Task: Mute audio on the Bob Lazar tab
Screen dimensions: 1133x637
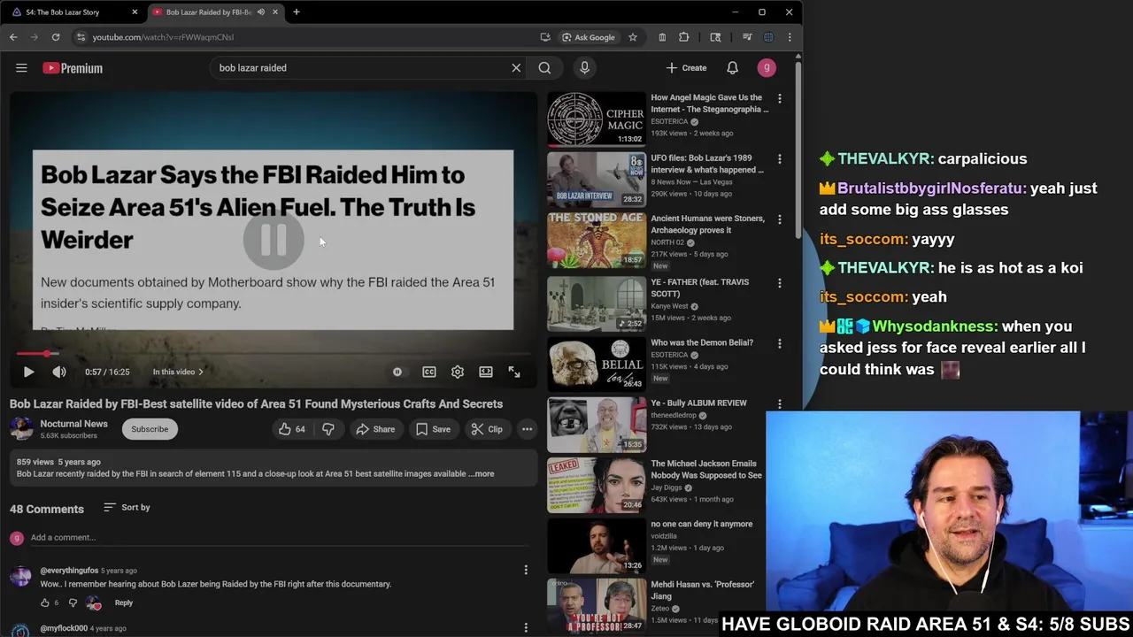Action: [260, 12]
